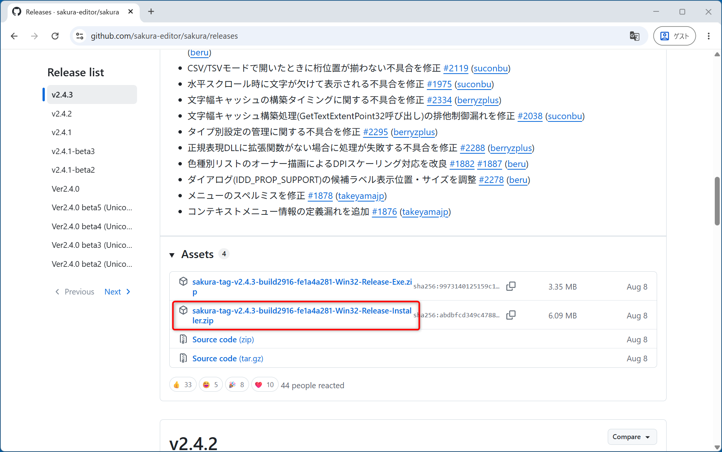Open pull request #1887 link

(489, 164)
